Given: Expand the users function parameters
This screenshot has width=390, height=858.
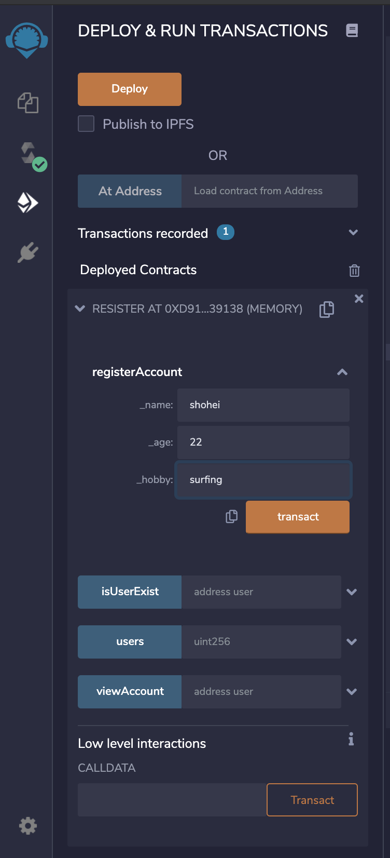Looking at the screenshot, I should coord(352,641).
